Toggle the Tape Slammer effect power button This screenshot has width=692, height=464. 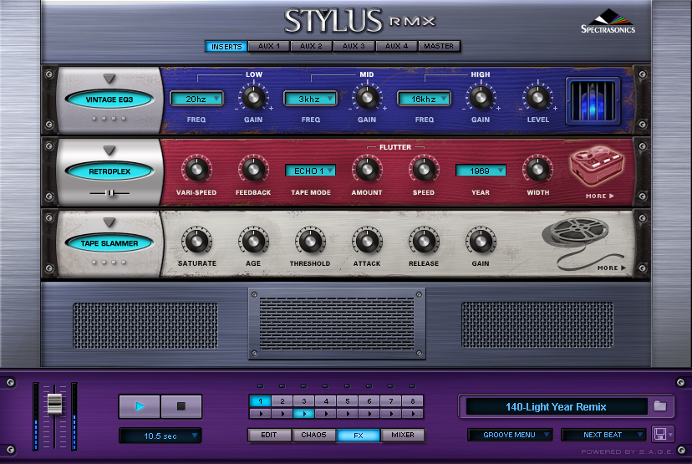pos(109,243)
